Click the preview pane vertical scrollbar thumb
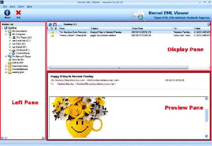Image resolution: width=212 pixels, height=146 pixels. click(x=206, y=115)
